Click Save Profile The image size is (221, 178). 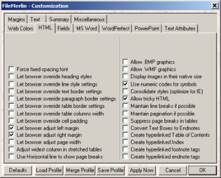click(x=111, y=170)
